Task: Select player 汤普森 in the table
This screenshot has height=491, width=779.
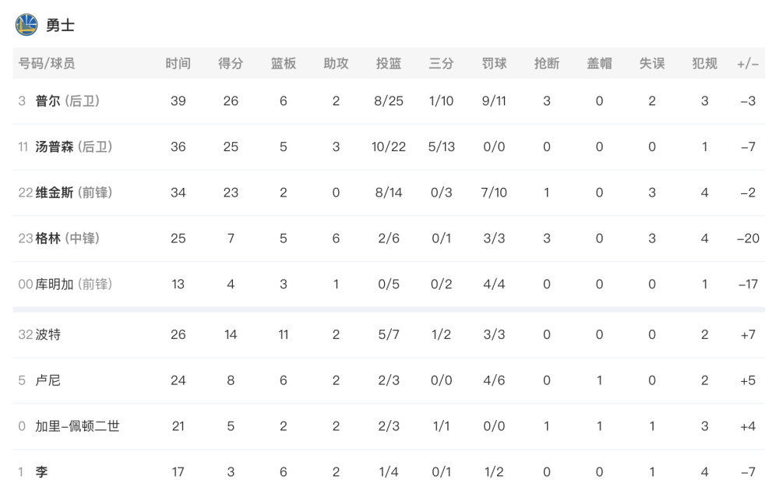Action: click(55, 147)
